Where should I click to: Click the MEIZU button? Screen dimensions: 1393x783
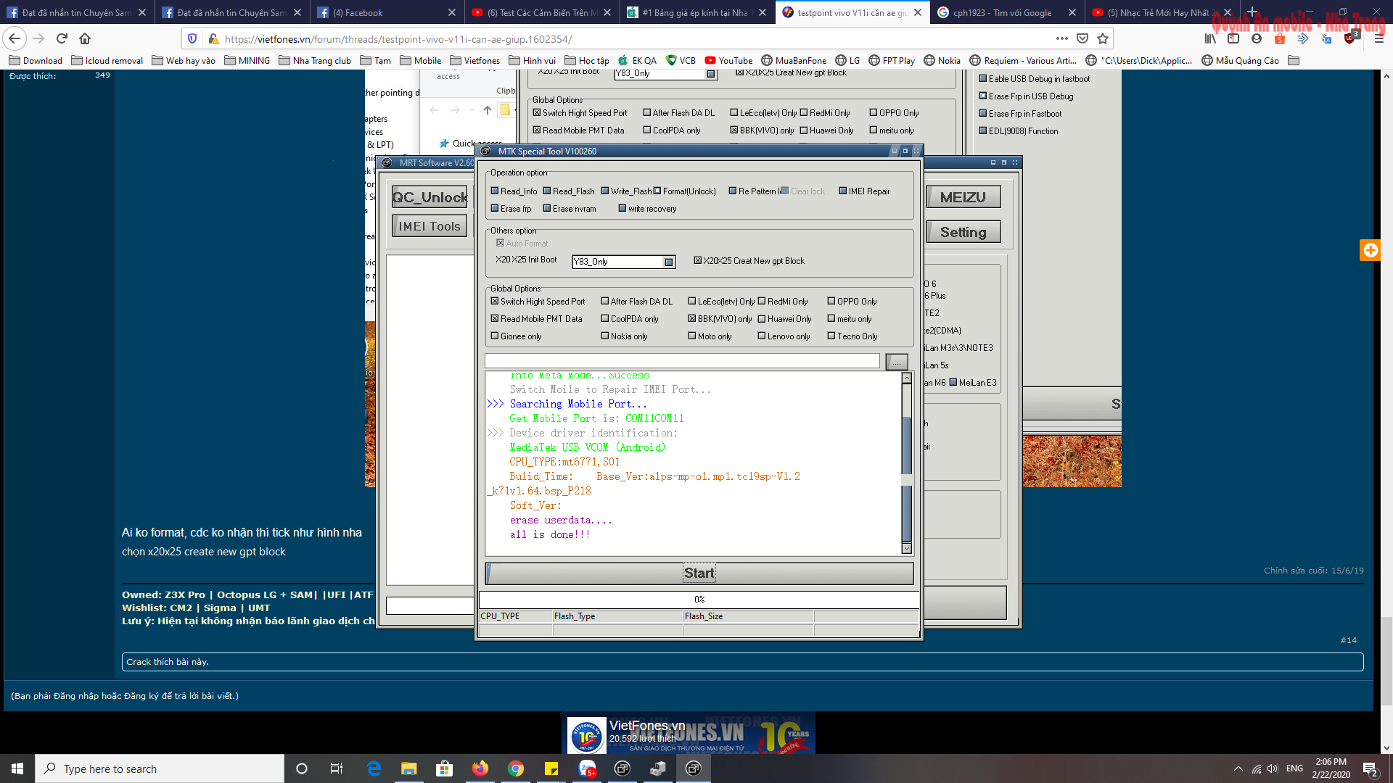[x=963, y=197]
